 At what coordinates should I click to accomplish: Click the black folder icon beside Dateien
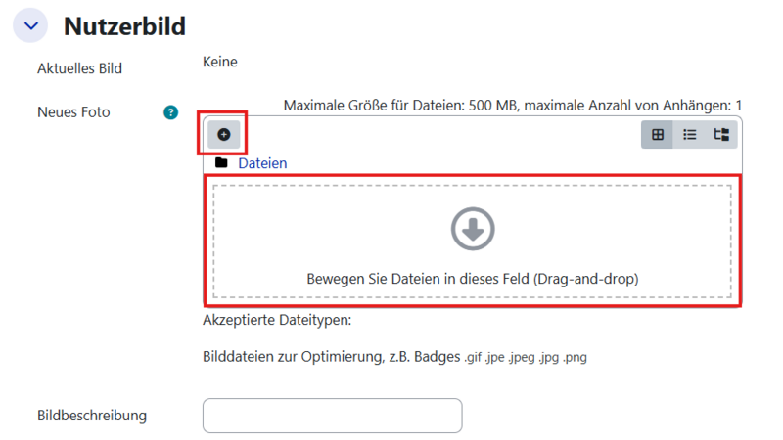point(221,163)
